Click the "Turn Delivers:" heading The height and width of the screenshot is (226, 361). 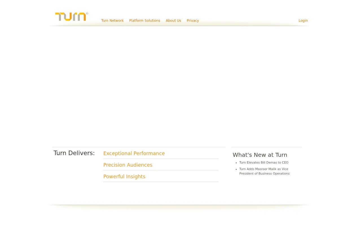pyautogui.click(x=74, y=153)
